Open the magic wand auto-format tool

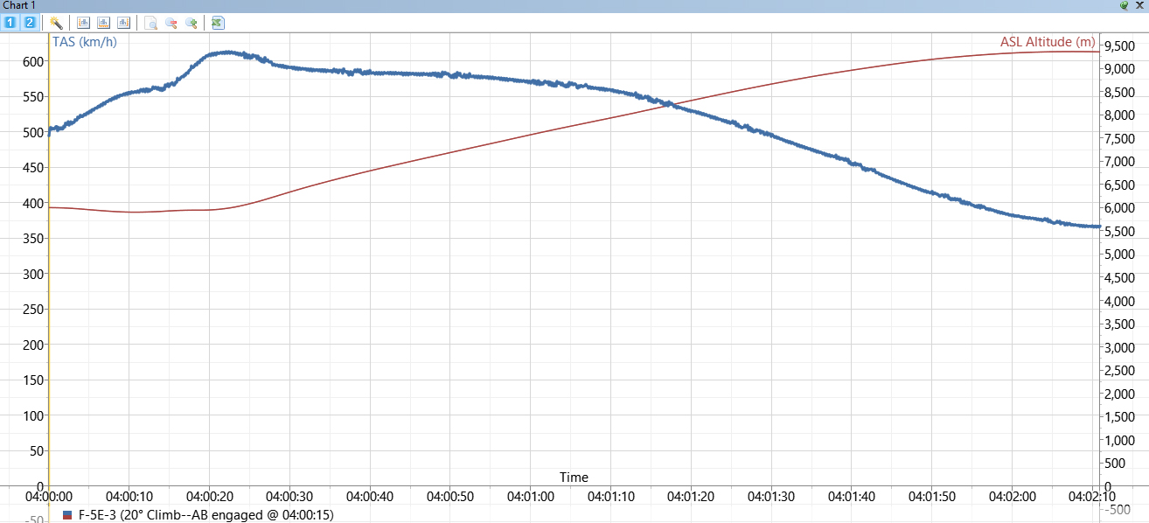[x=56, y=23]
